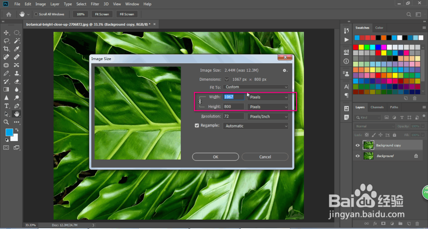Click the layer style fx icon

click(x=375, y=223)
